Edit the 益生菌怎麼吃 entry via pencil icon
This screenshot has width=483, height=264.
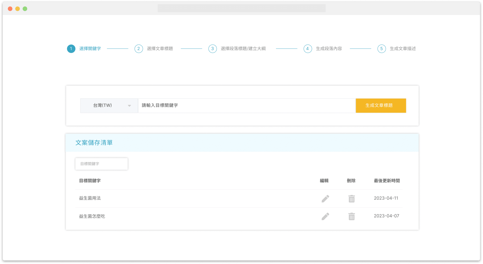pyautogui.click(x=325, y=216)
